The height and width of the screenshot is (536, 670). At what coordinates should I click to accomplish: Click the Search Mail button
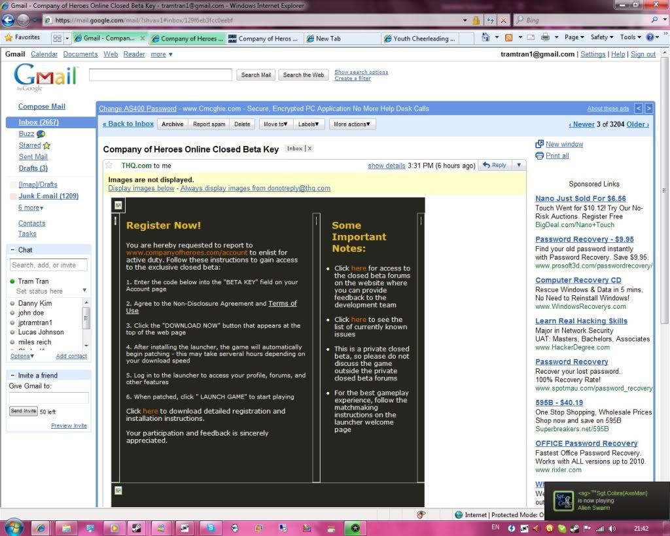[256, 75]
